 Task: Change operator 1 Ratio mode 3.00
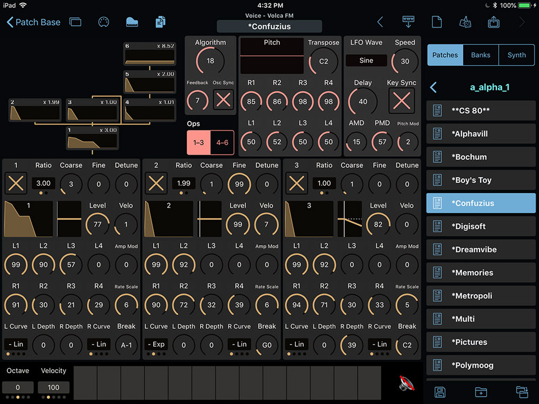coord(43,183)
